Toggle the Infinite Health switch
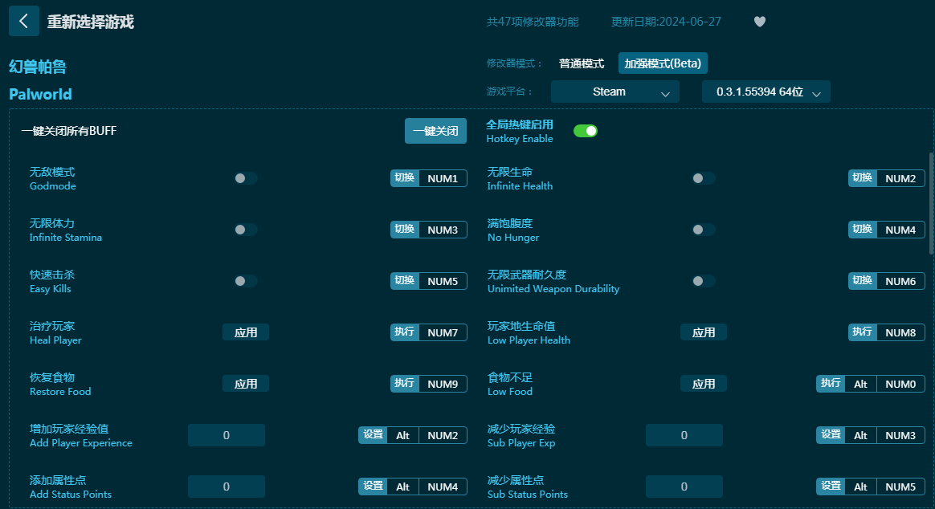Viewport: 935px width, 509px height. click(703, 178)
